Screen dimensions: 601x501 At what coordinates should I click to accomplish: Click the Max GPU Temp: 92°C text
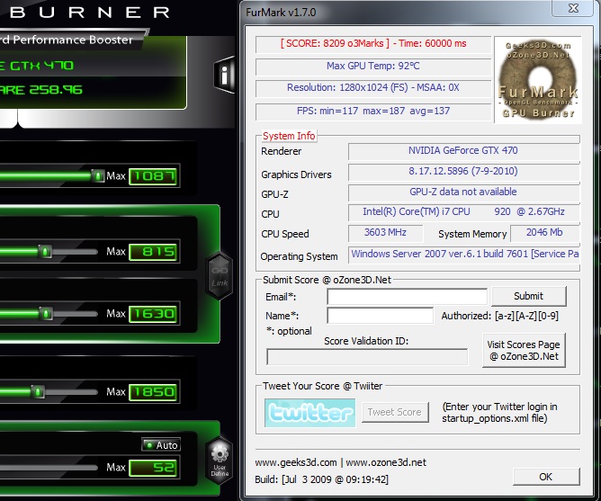point(373,66)
